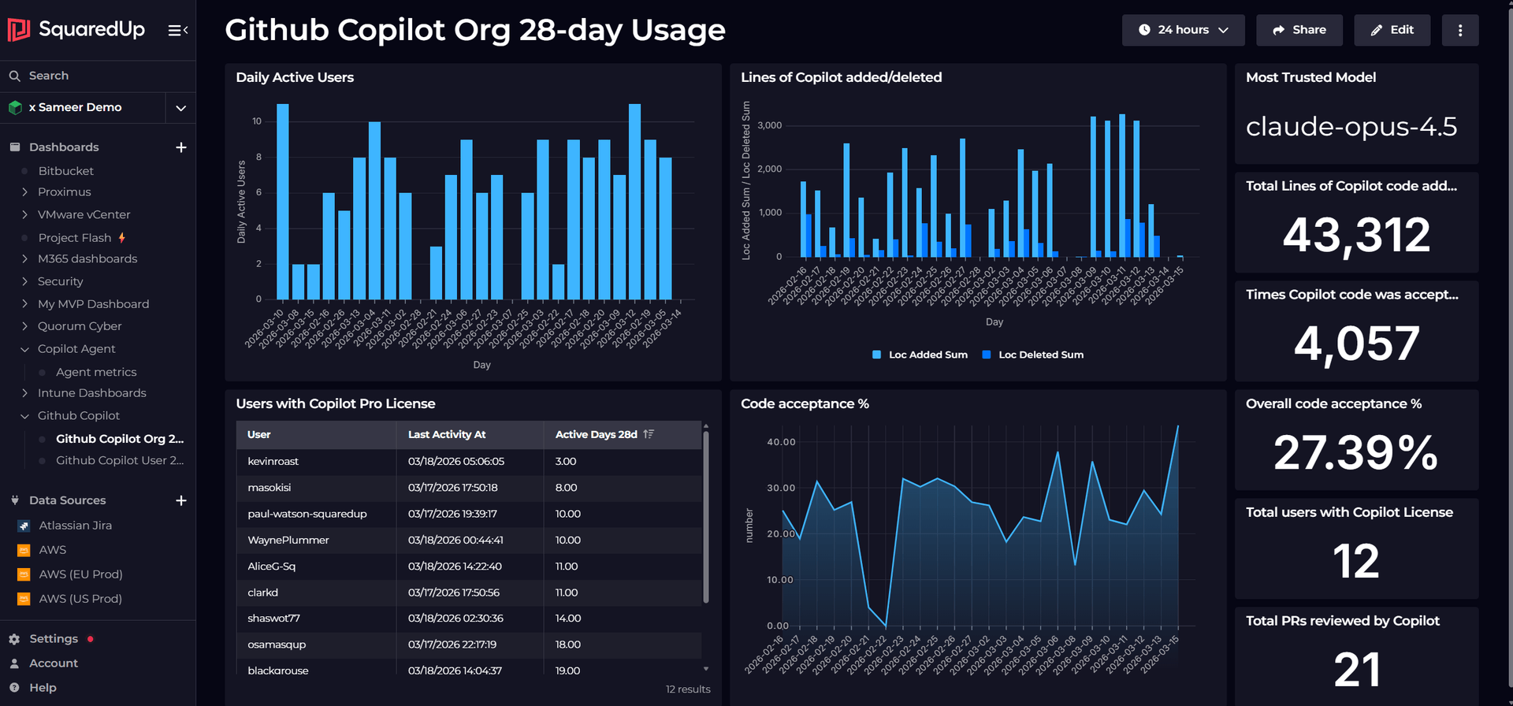Viewport: 1513px width, 706px height.
Task: Click the osamasqup user cell
Action: 316,645
